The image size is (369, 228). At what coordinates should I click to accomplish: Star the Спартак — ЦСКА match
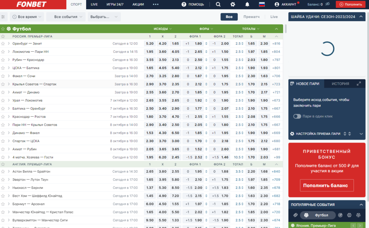tap(3, 141)
